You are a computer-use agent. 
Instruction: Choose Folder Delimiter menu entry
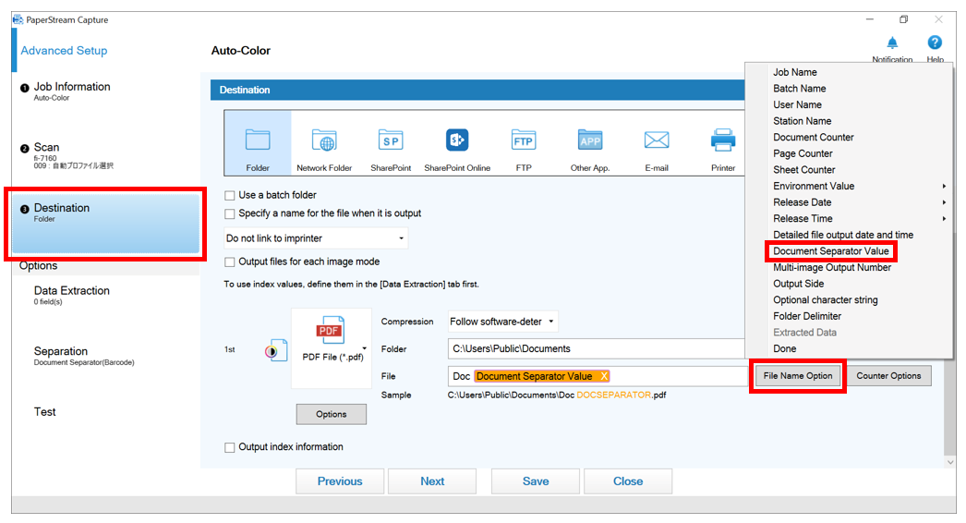click(807, 316)
